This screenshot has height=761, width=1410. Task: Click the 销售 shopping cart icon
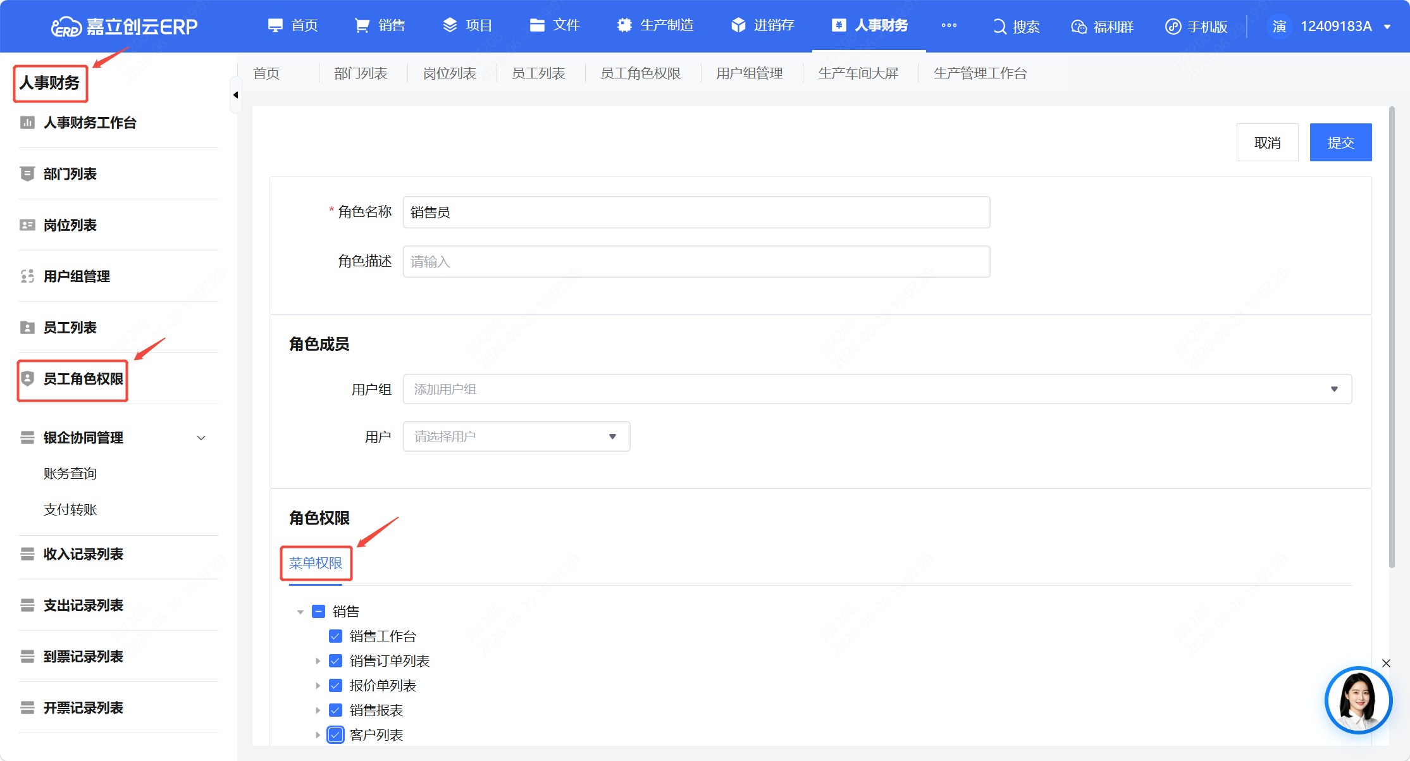(362, 25)
